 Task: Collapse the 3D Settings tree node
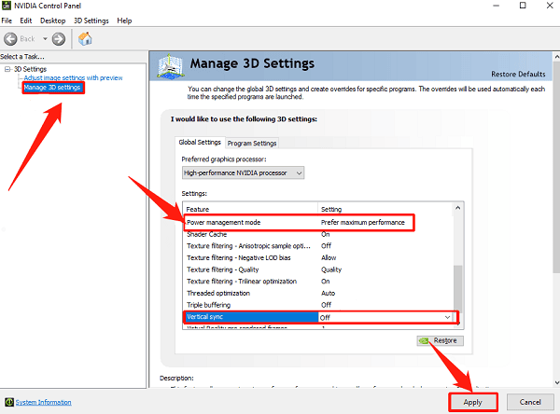(x=7, y=69)
